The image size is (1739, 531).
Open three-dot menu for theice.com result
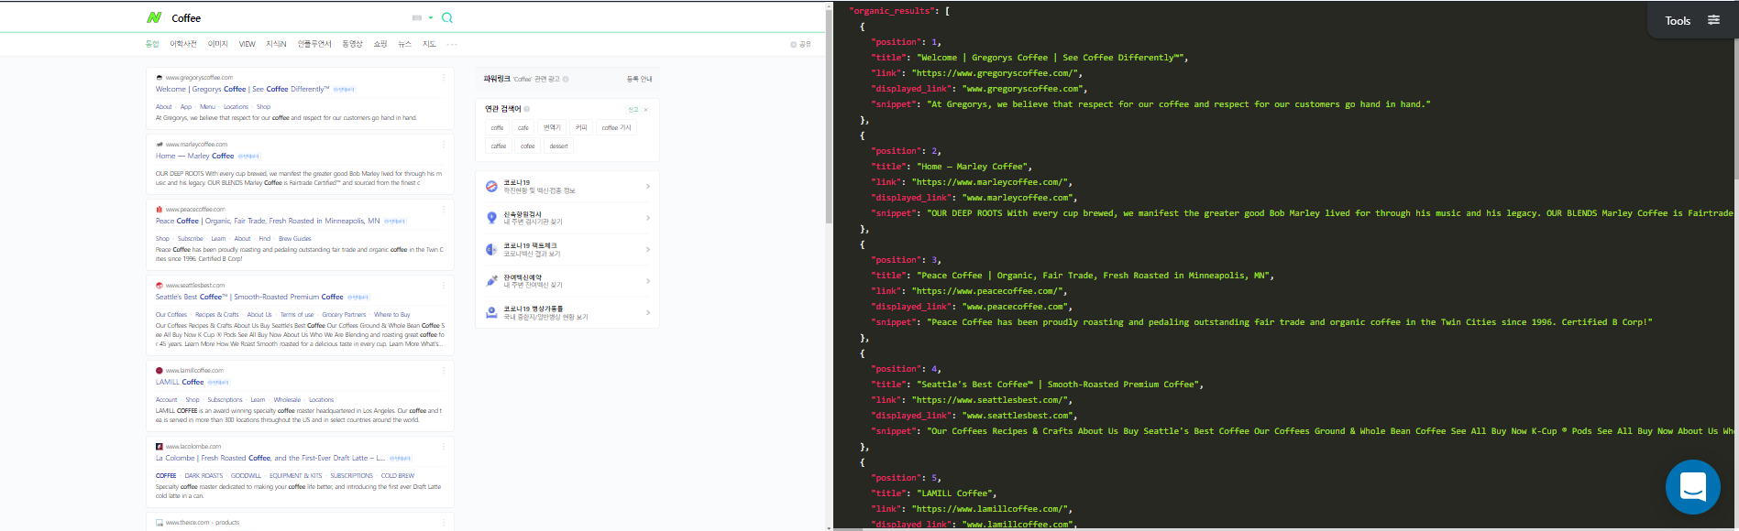click(444, 523)
